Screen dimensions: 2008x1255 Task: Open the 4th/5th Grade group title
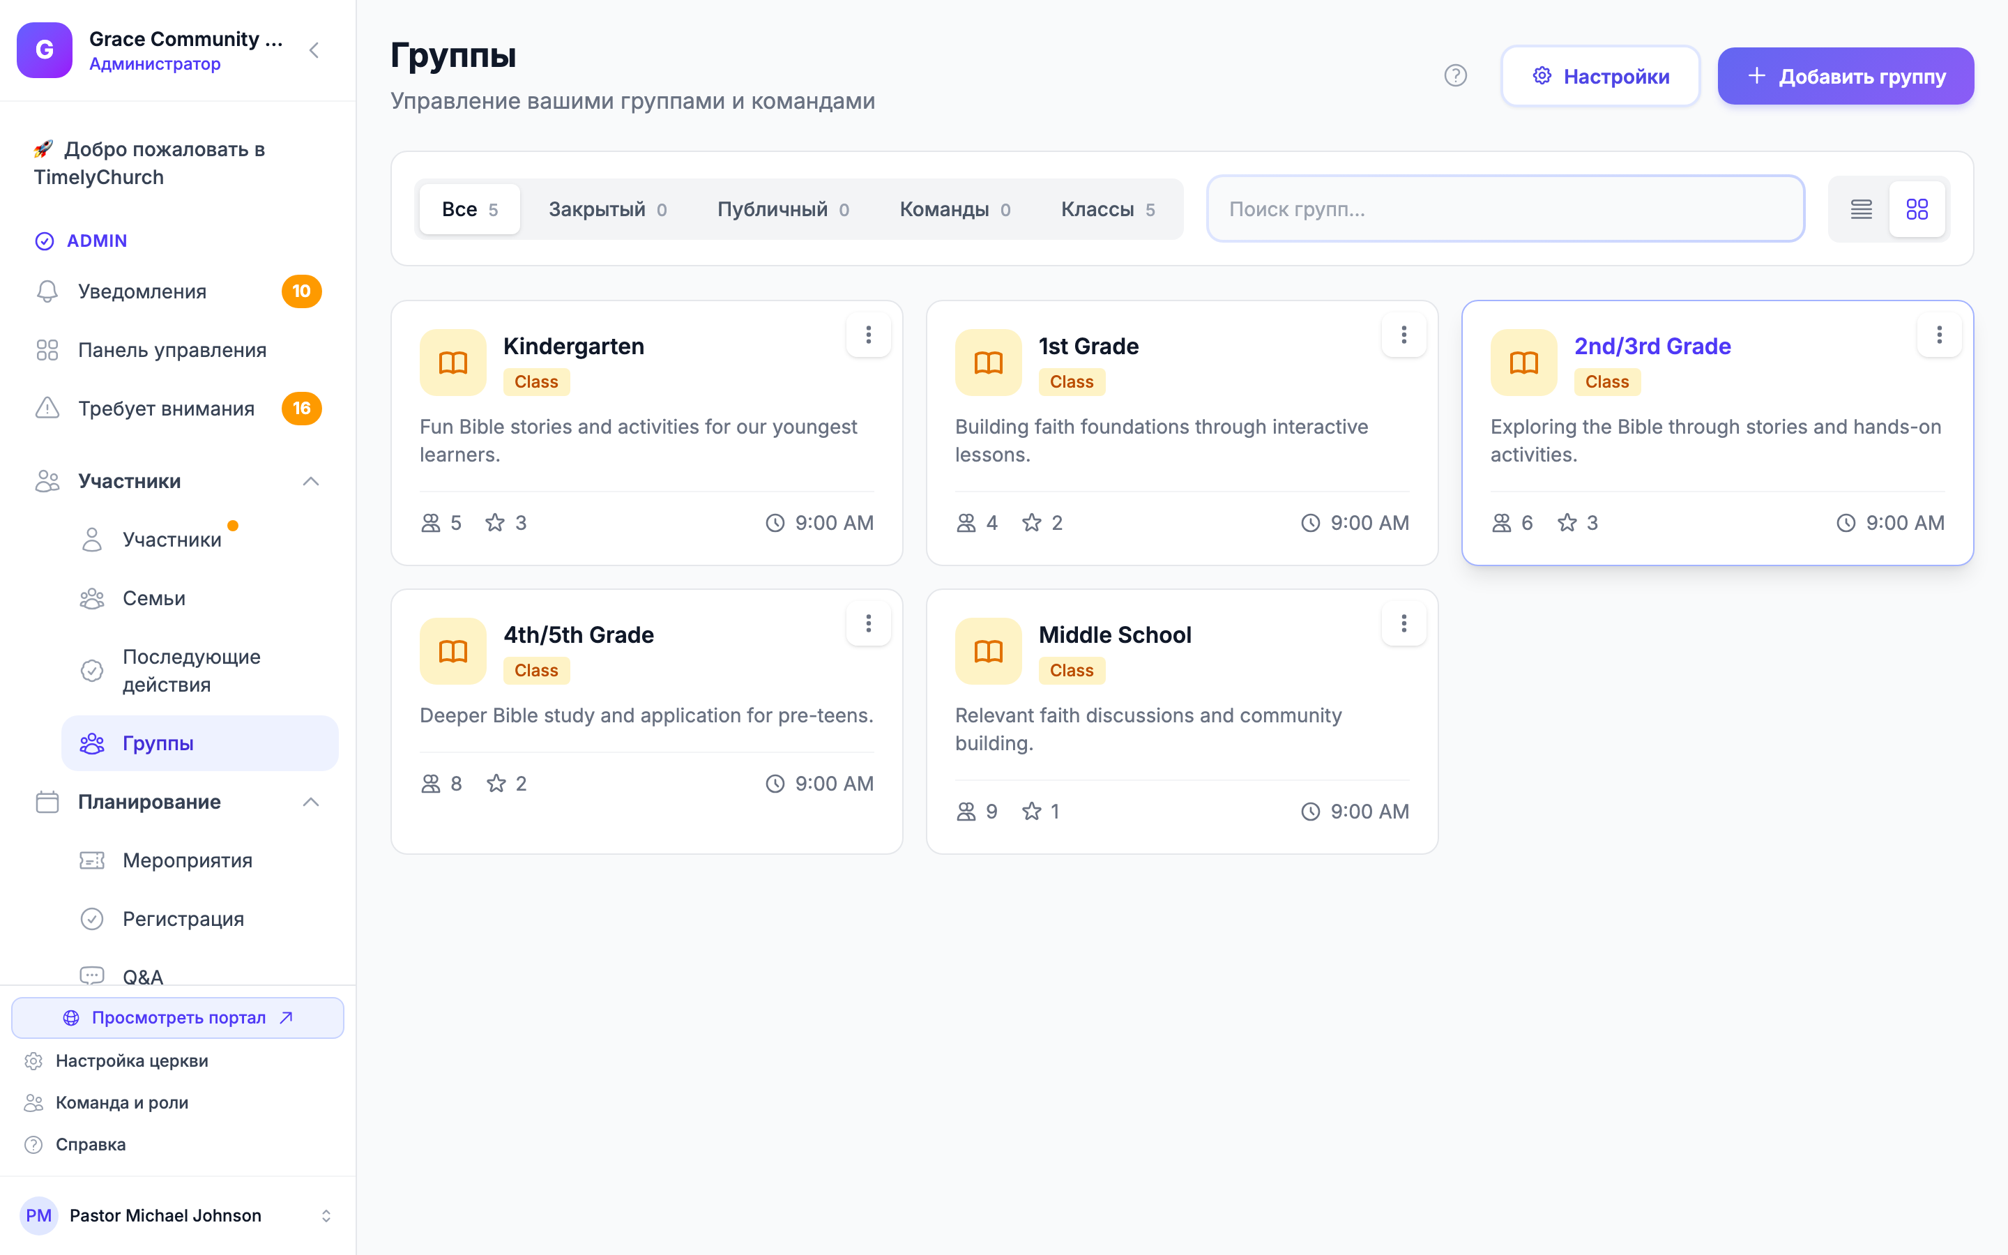coord(578,635)
